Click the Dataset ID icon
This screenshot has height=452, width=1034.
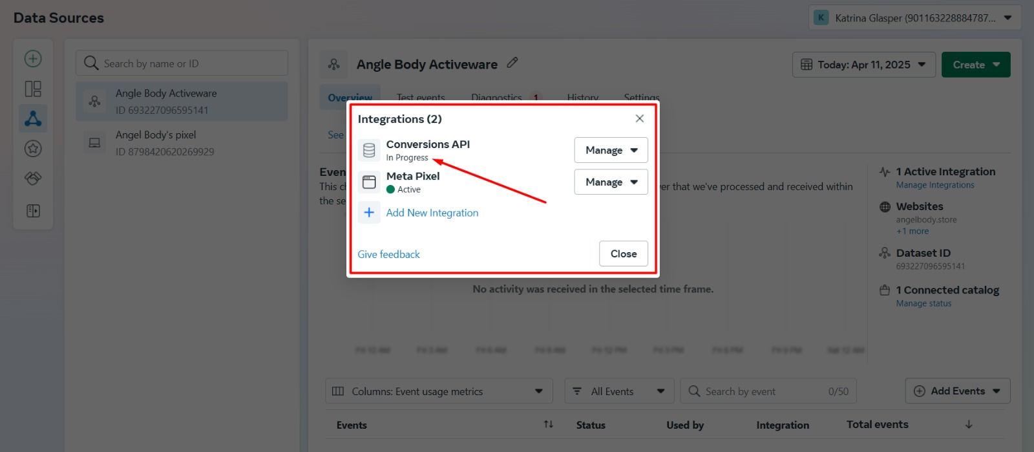click(x=885, y=253)
